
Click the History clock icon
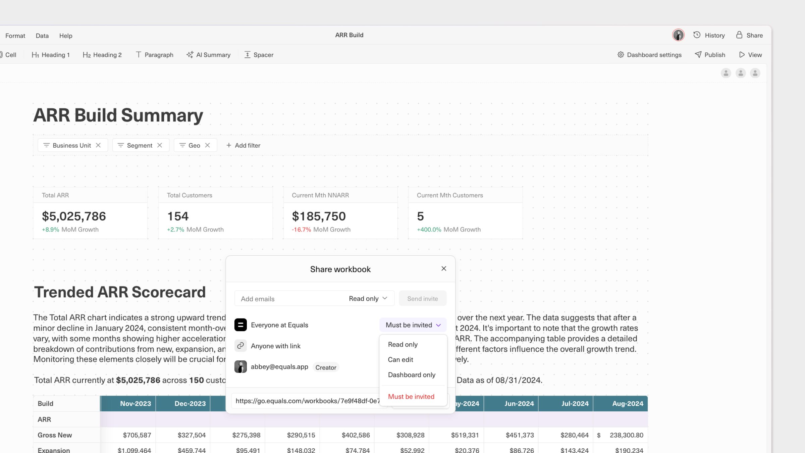697,35
